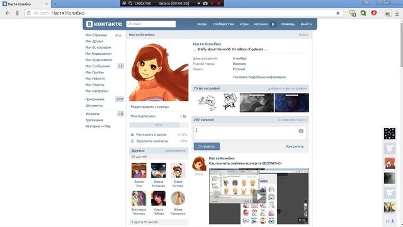Click the VKontakte logo in the header
403x227 pixels.
[x=104, y=24]
